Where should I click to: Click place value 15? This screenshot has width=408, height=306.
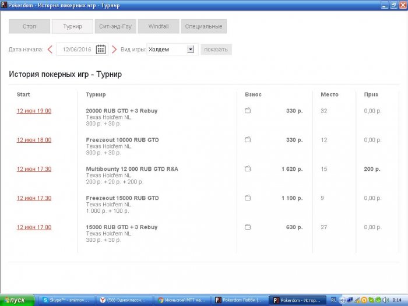pos(323,169)
